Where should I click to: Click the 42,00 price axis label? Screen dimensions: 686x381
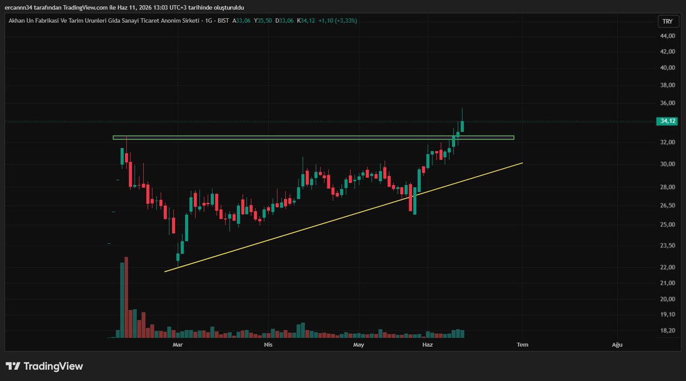(x=668, y=51)
